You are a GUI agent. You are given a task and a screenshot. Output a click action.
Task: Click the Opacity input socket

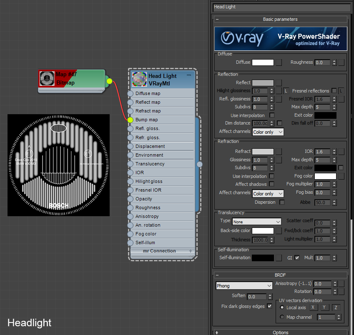130,199
